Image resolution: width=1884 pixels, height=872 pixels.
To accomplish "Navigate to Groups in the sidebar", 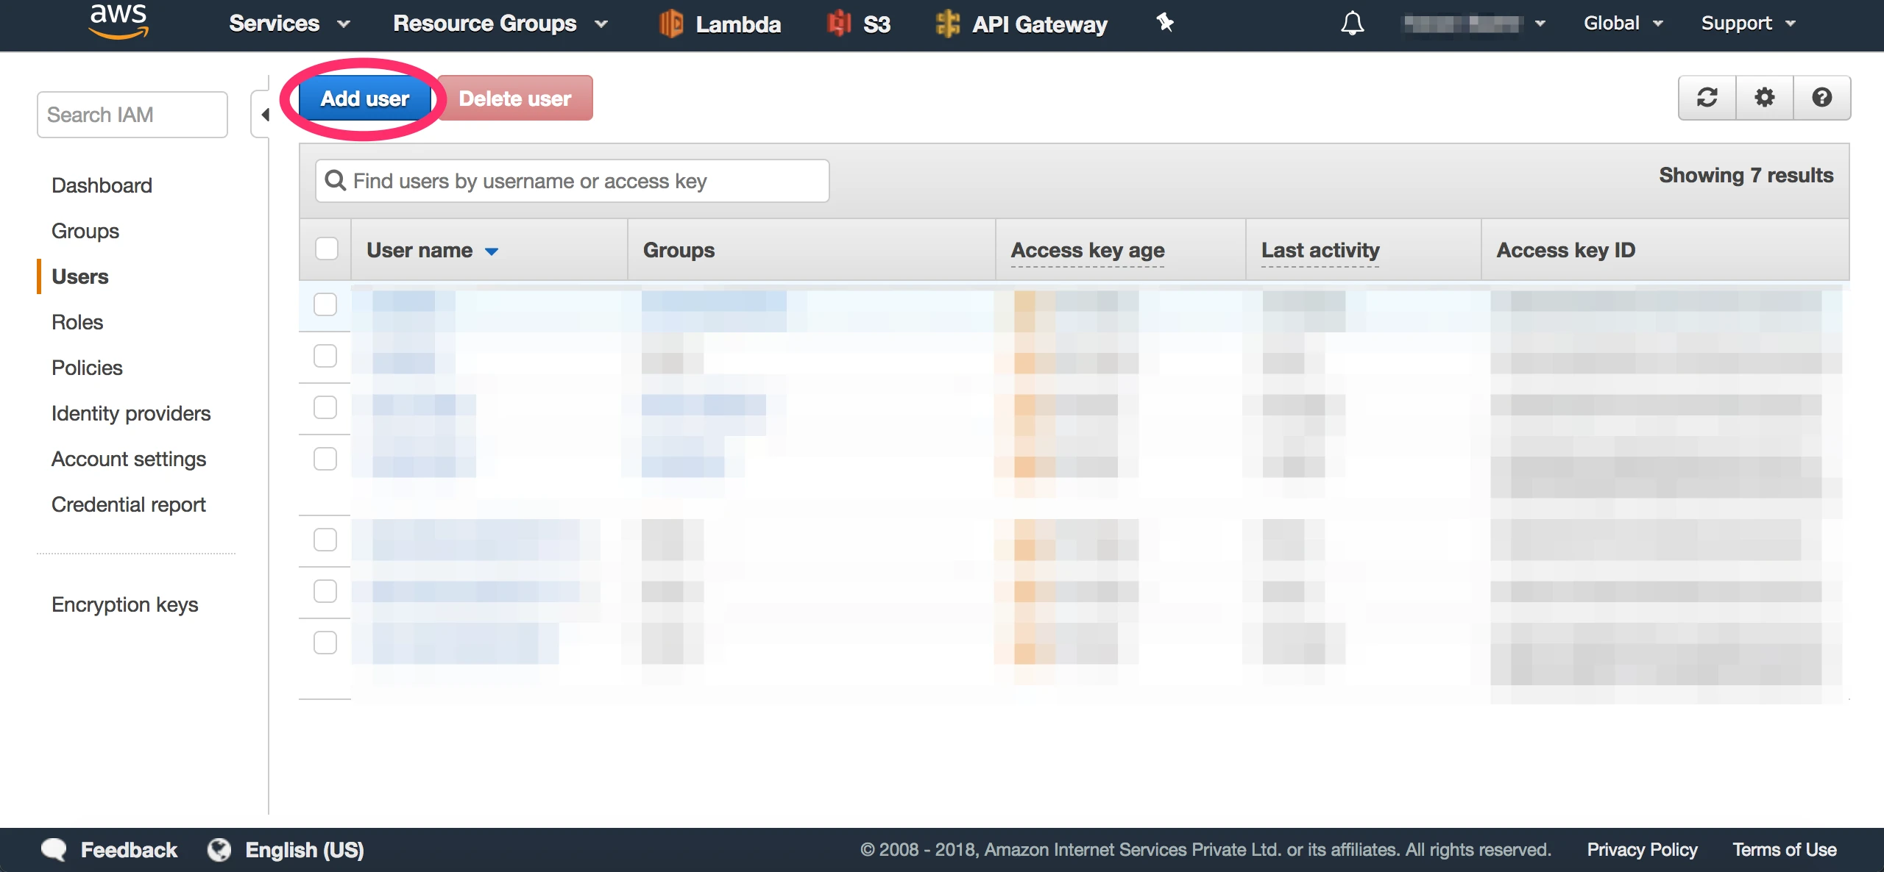I will click(x=84, y=231).
